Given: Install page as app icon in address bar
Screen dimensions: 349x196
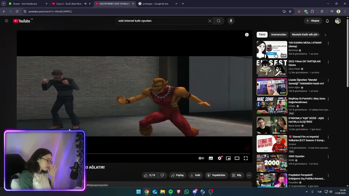Looking at the screenshot, I should point(284,11).
